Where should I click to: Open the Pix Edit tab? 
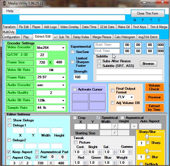[24, 27]
